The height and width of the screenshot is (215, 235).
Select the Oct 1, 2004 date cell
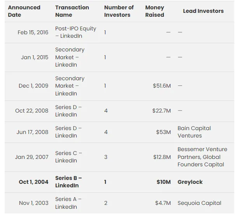coord(33,182)
